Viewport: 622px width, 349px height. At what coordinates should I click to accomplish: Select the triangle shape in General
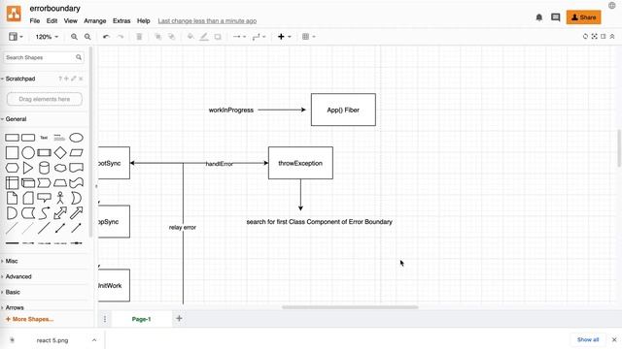tap(28, 168)
